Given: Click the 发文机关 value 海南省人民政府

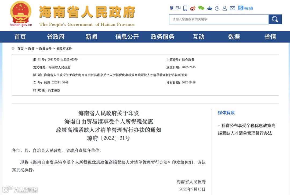Looking at the screenshot, I should [x=59, y=67].
